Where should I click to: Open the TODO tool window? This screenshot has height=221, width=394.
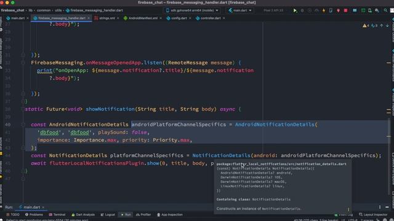pos(13,215)
